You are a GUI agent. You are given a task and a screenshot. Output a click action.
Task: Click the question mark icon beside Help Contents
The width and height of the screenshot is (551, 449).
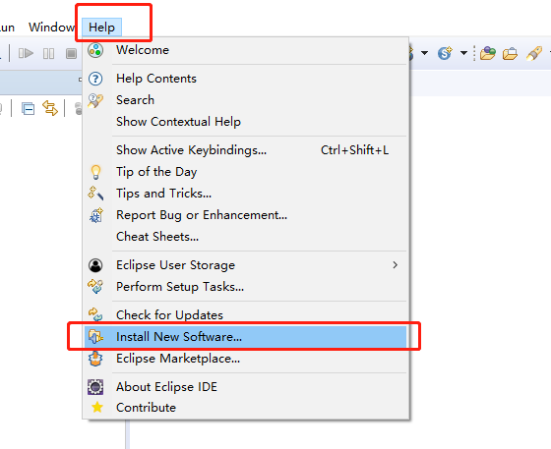point(95,79)
